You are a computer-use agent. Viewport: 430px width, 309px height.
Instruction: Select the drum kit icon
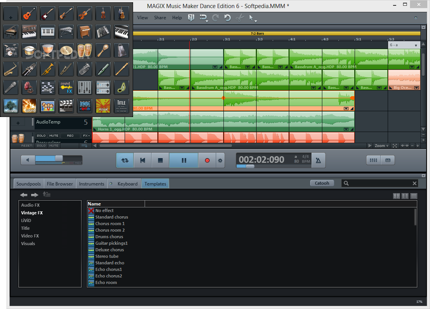click(11, 50)
